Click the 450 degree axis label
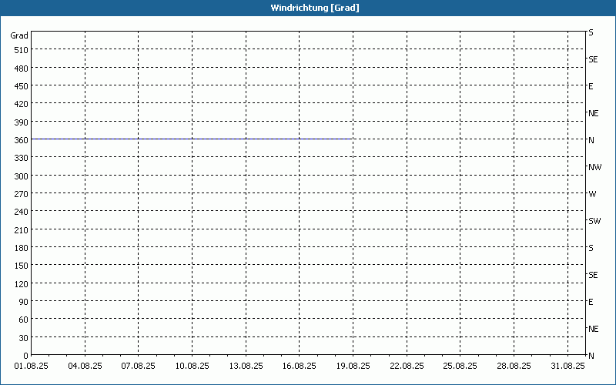Screen dimensions: 616x385 (22, 86)
